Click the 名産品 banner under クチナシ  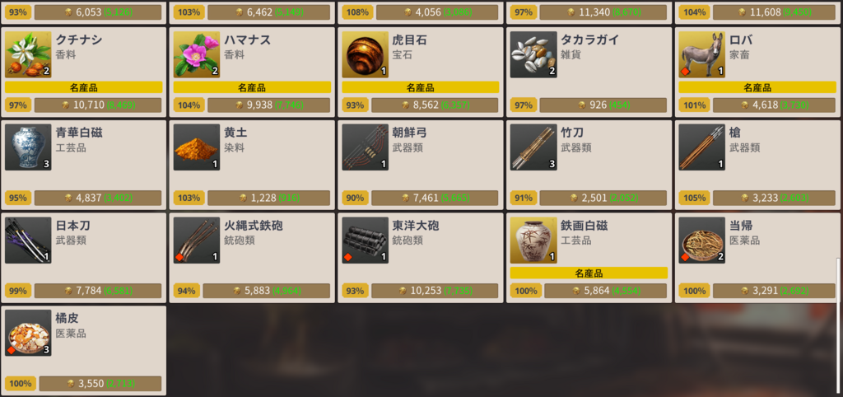[x=83, y=87]
